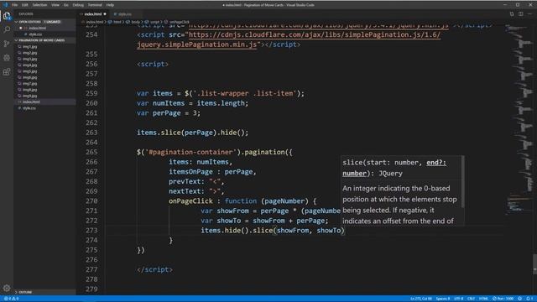Click 'onPageClick' on line 270
The width and height of the screenshot is (537, 302).
(190, 201)
